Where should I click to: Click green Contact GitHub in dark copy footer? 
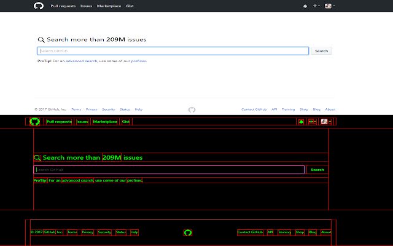[250, 232]
